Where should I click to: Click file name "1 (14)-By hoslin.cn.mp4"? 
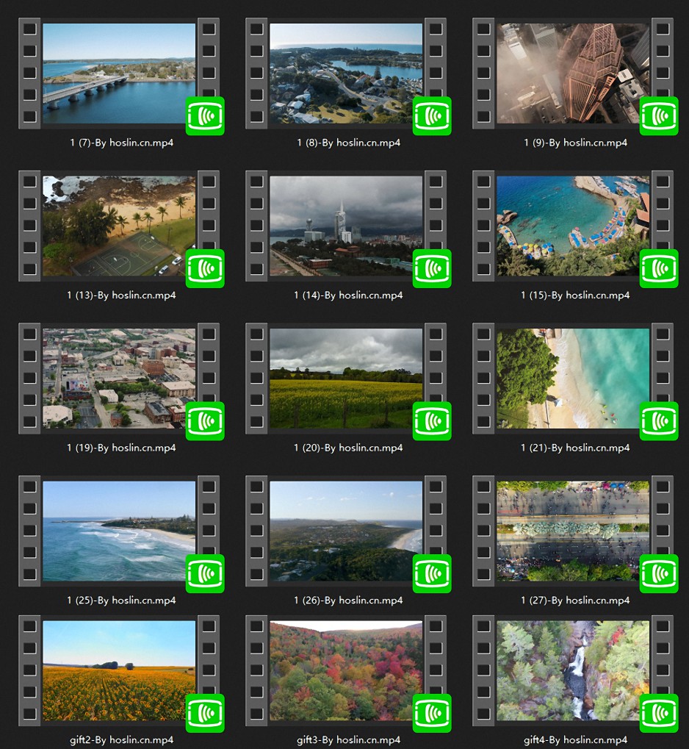pos(349,295)
